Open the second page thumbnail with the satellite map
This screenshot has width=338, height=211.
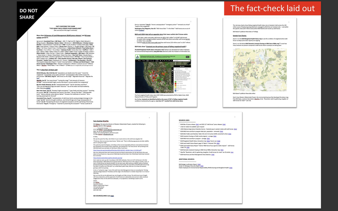tap(161, 62)
